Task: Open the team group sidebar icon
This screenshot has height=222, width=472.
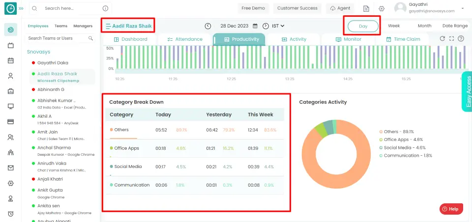Action: pos(10,153)
